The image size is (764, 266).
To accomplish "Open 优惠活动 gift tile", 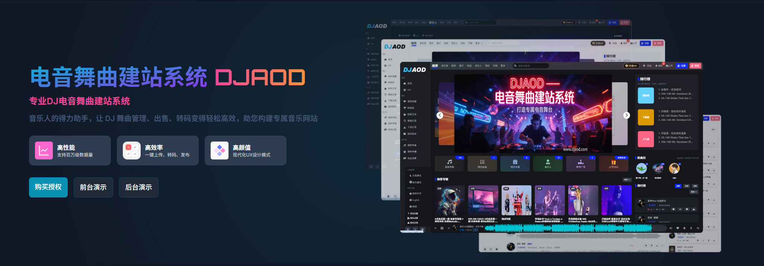I will (x=614, y=163).
